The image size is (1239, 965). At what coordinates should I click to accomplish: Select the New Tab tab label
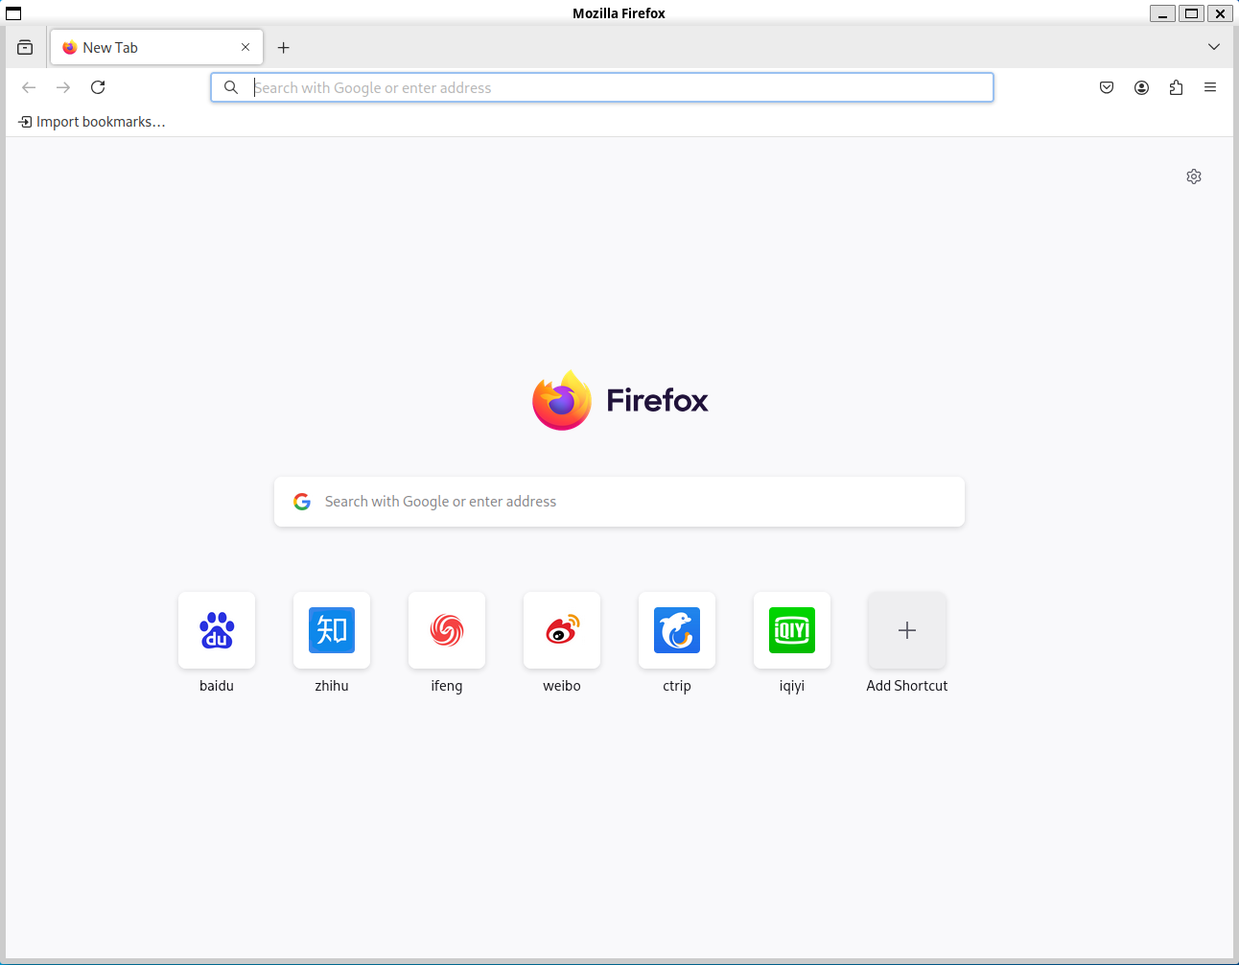click(x=110, y=47)
